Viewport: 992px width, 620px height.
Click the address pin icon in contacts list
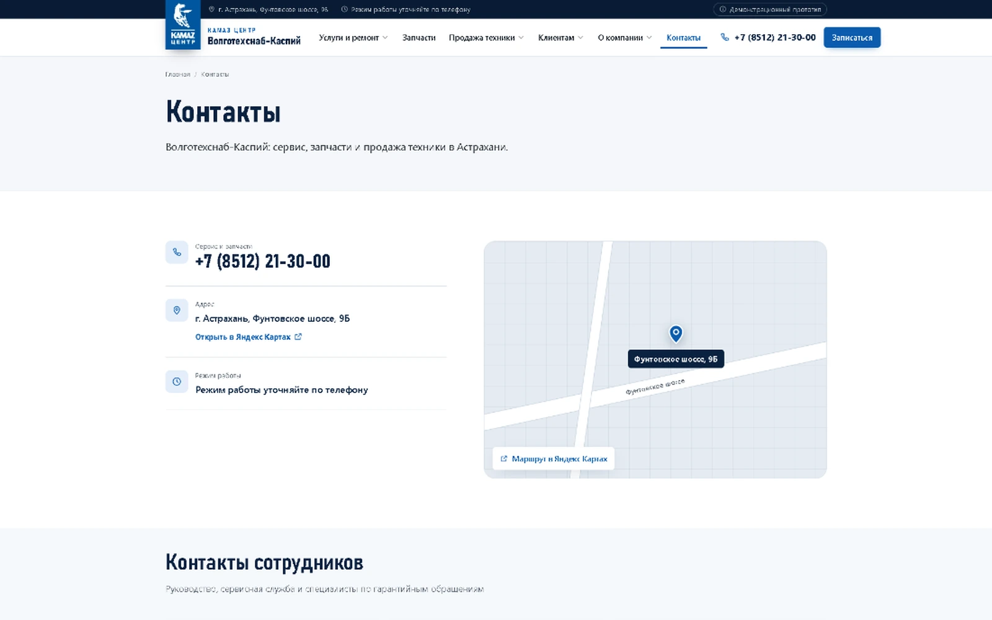pos(177,310)
